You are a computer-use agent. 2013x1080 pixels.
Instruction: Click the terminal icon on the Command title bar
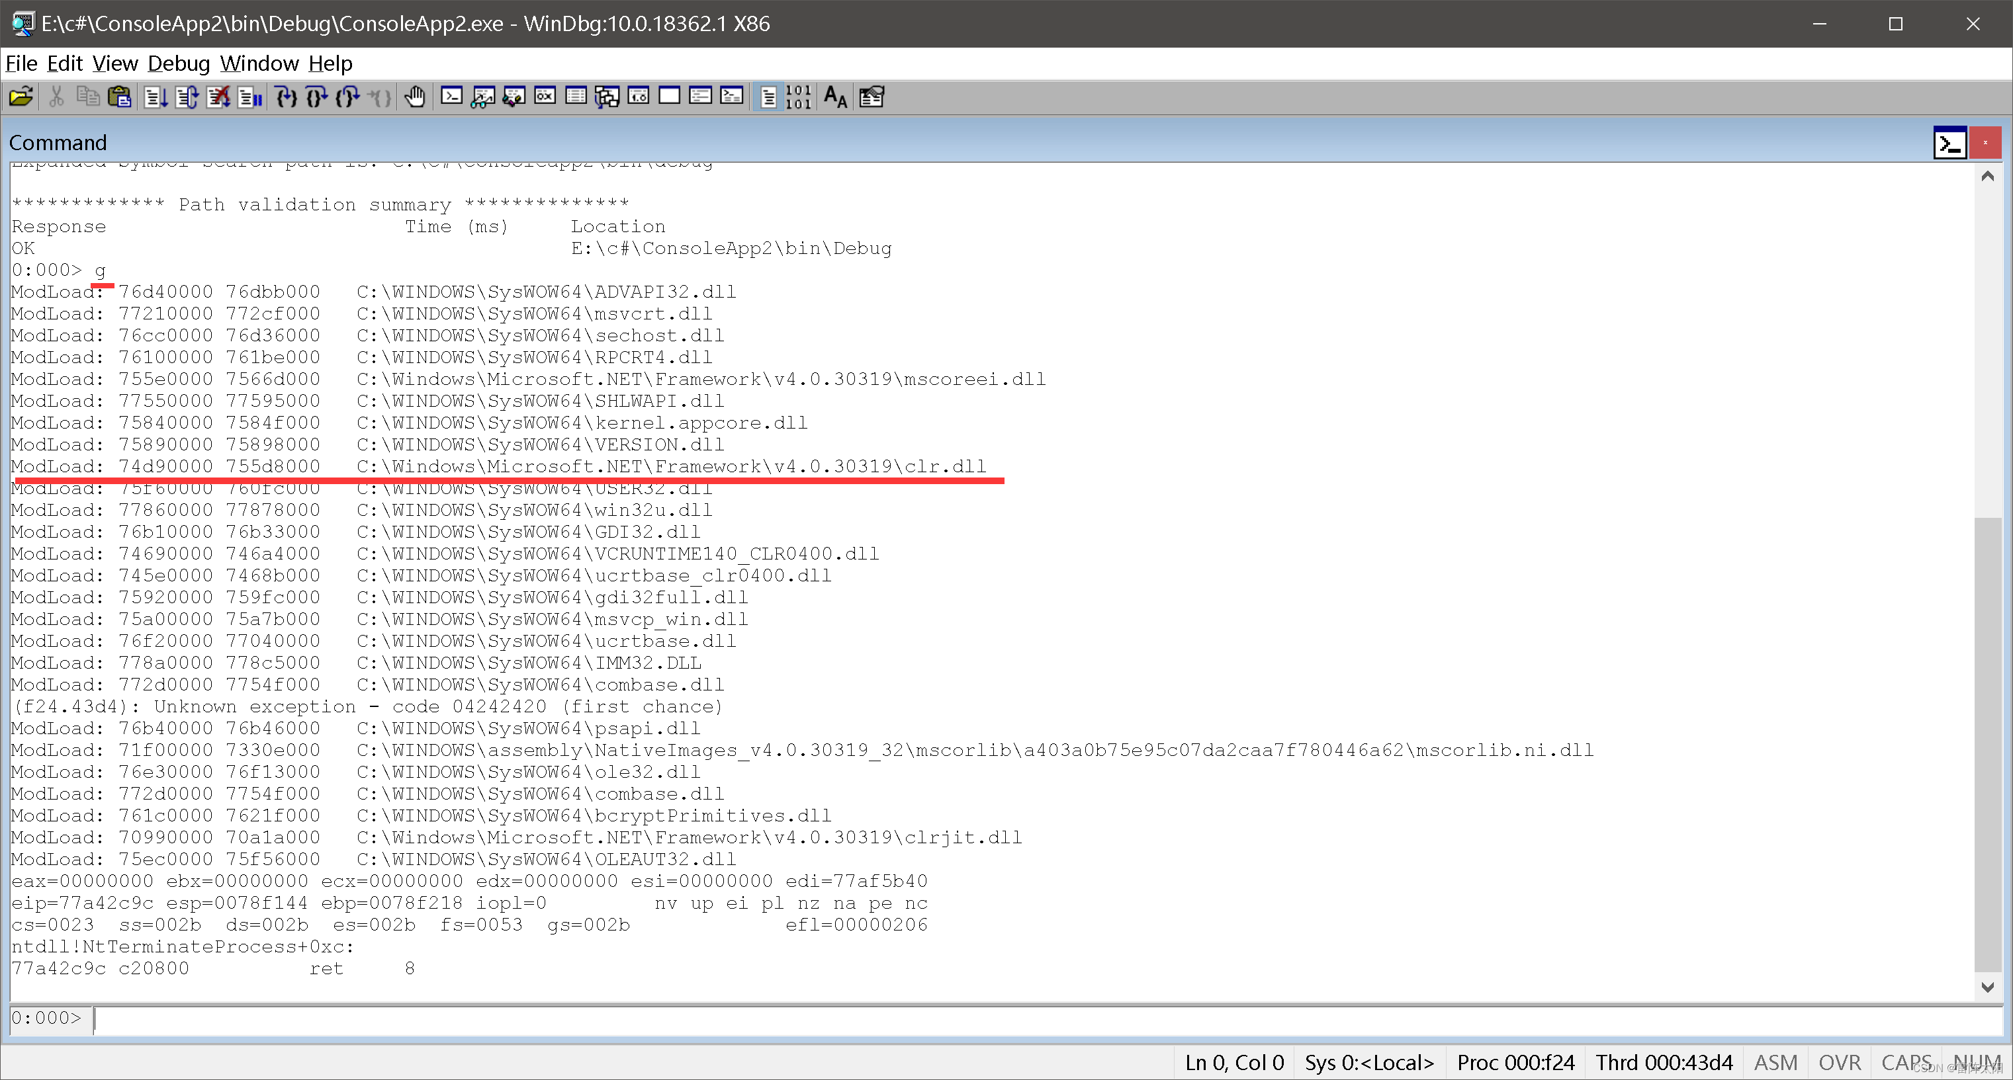point(1949,143)
